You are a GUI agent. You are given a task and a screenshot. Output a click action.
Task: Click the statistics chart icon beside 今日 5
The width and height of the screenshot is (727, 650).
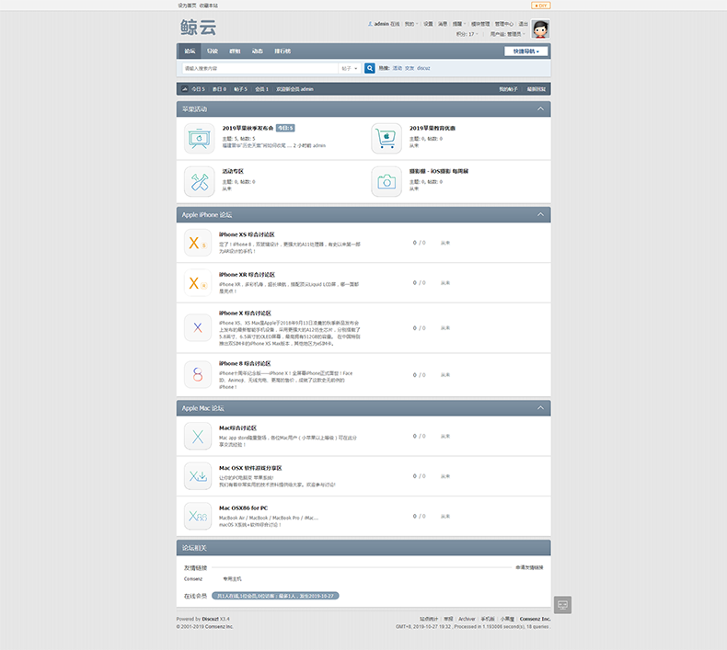[x=185, y=89]
